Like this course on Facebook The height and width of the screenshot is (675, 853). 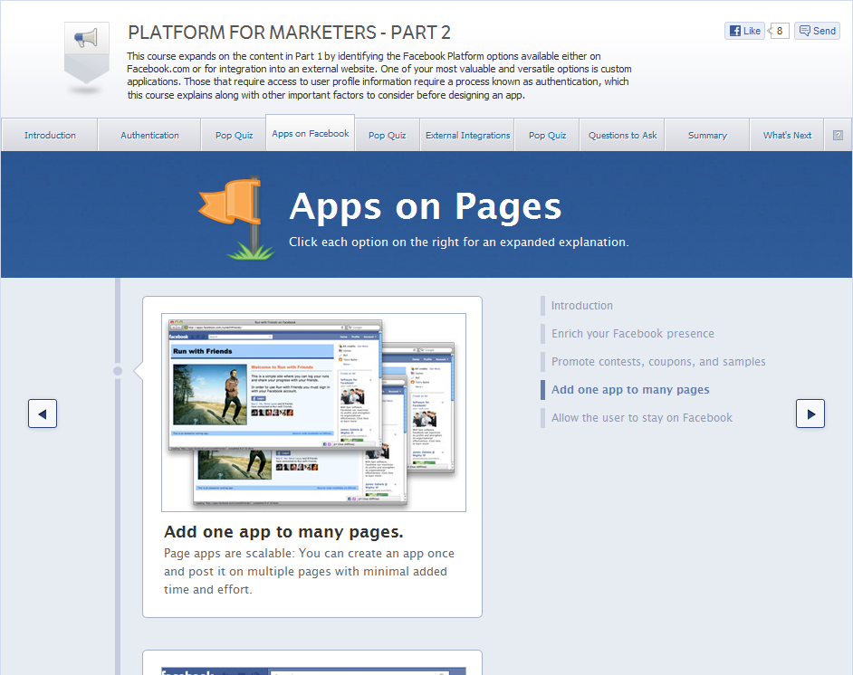pos(744,31)
